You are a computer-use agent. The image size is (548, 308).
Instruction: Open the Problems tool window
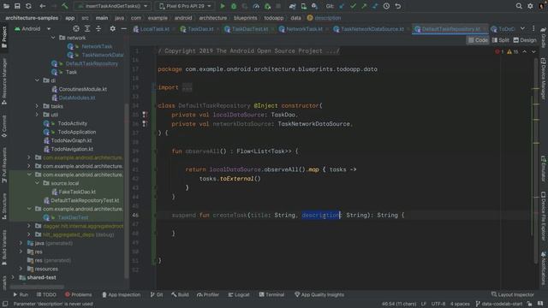coord(78,294)
